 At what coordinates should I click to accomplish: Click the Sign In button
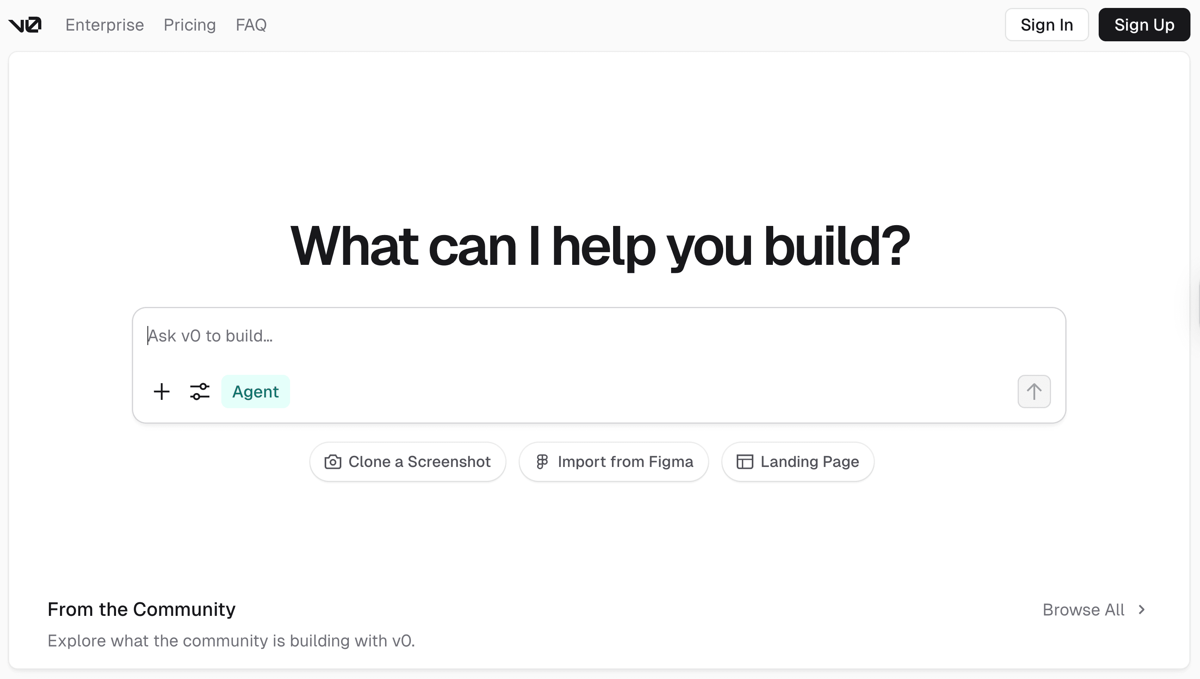(x=1047, y=24)
